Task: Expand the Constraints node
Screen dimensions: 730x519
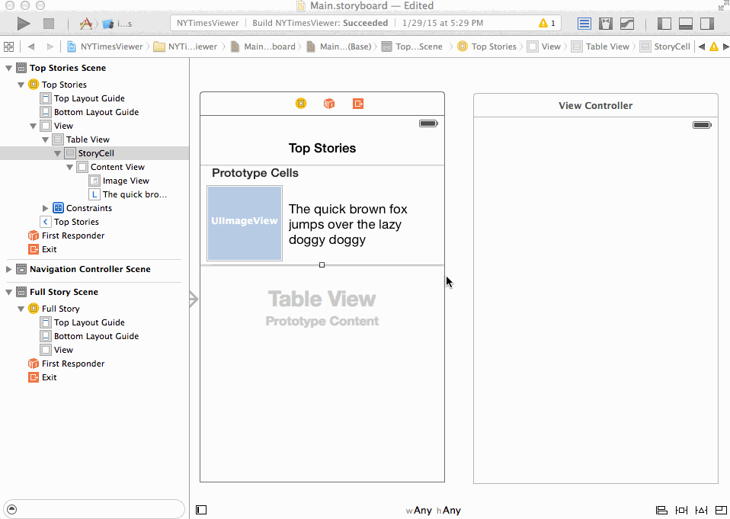Action: coord(45,208)
